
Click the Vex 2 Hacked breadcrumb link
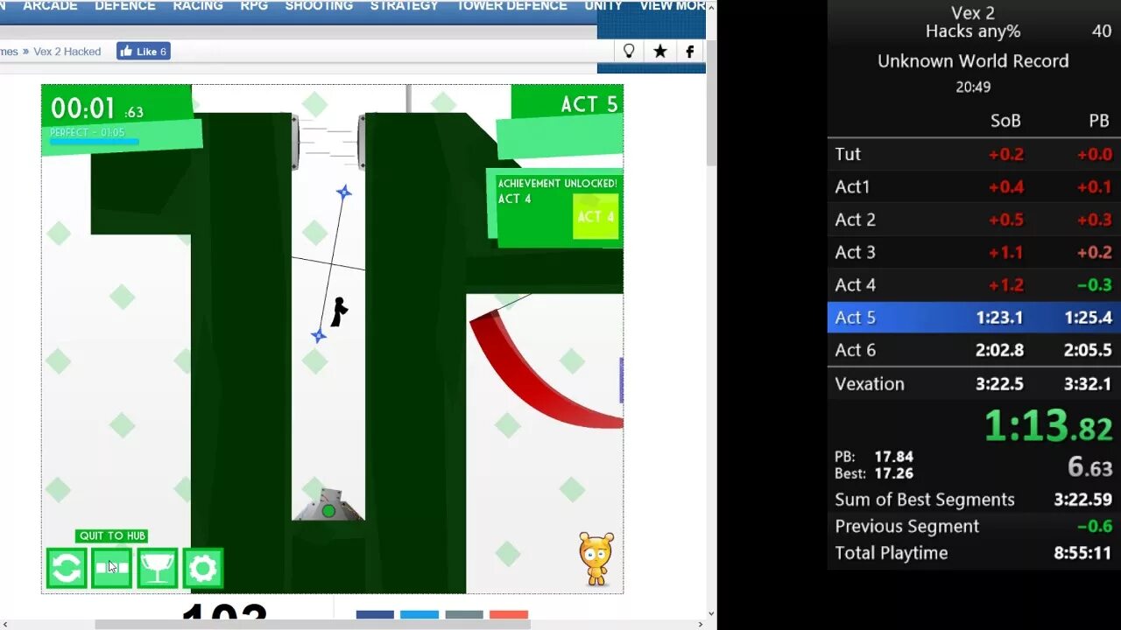[x=67, y=52]
